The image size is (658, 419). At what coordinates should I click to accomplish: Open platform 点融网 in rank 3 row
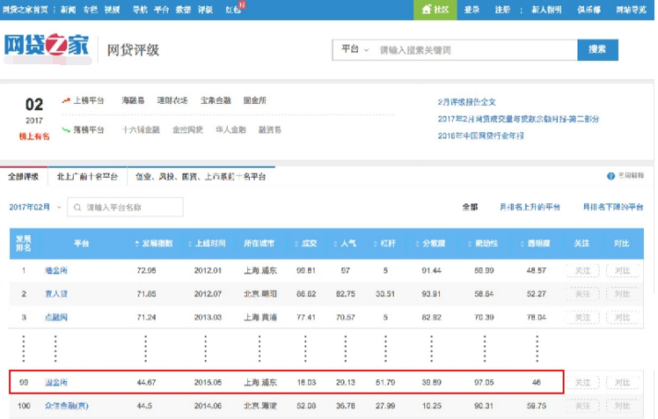[x=56, y=318]
